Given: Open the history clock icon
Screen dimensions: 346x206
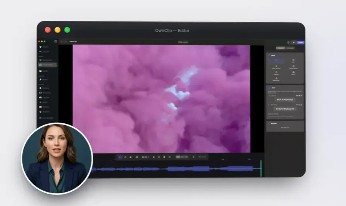Looking at the screenshot, I should coord(288,42).
